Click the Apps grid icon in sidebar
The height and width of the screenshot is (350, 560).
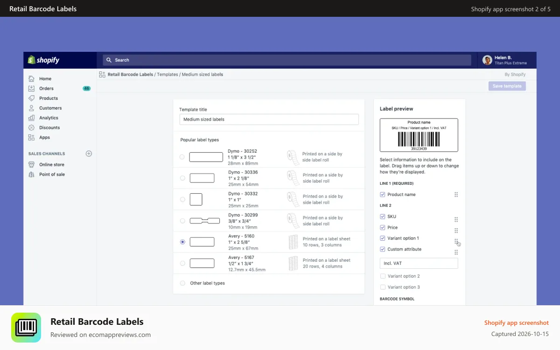[31, 137]
